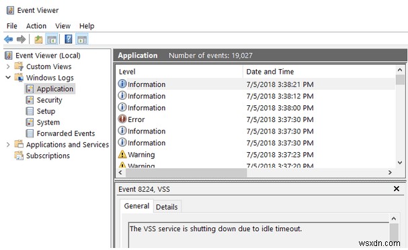Open the View menu
This screenshot has height=250, width=408.
(x=63, y=26)
